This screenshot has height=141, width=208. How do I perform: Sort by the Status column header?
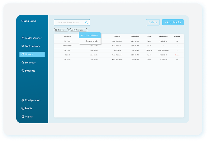click(149, 36)
